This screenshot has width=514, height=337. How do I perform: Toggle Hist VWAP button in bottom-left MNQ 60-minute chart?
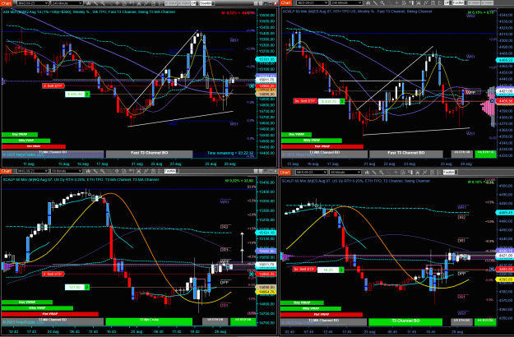[50, 314]
